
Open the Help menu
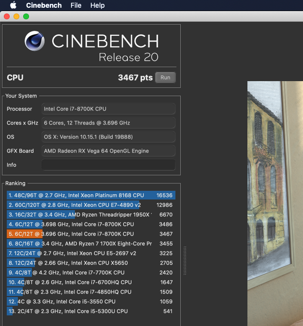pos(98,5)
